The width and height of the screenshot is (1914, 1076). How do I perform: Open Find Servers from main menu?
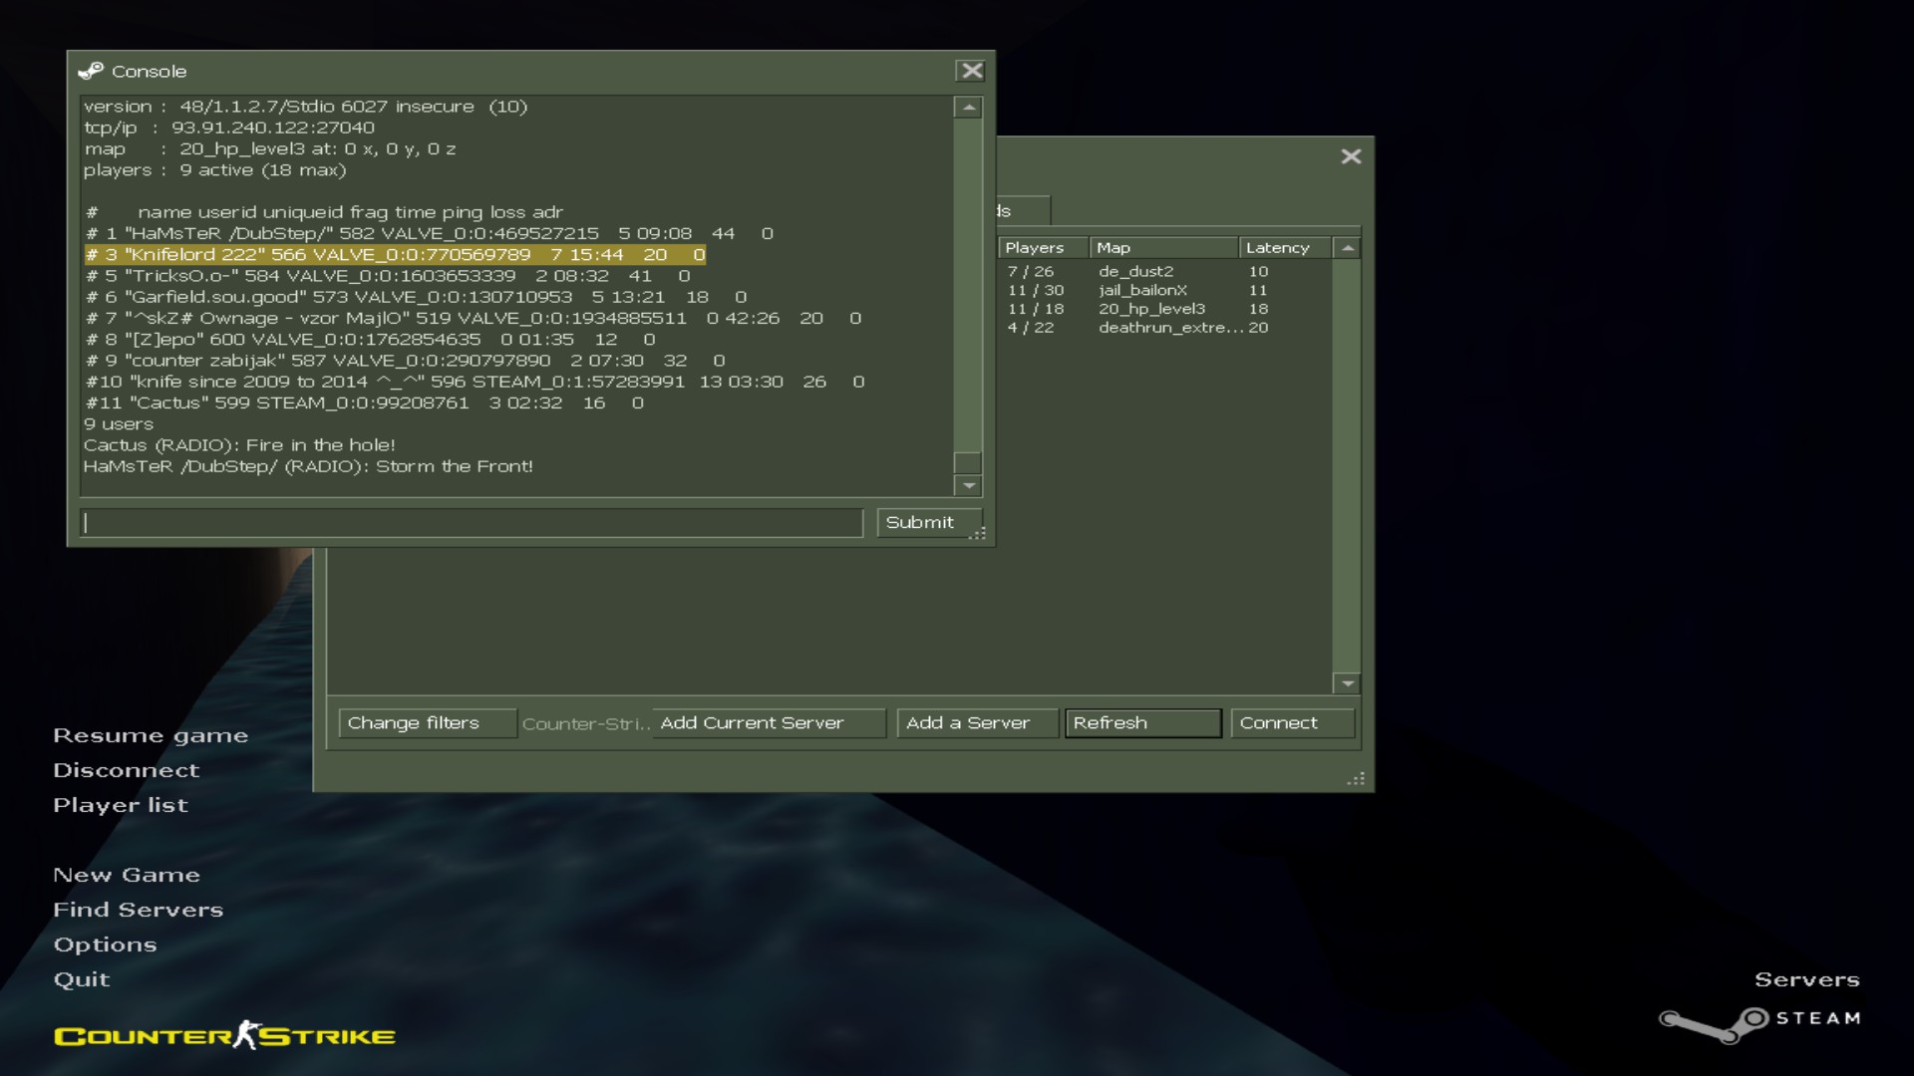(139, 910)
